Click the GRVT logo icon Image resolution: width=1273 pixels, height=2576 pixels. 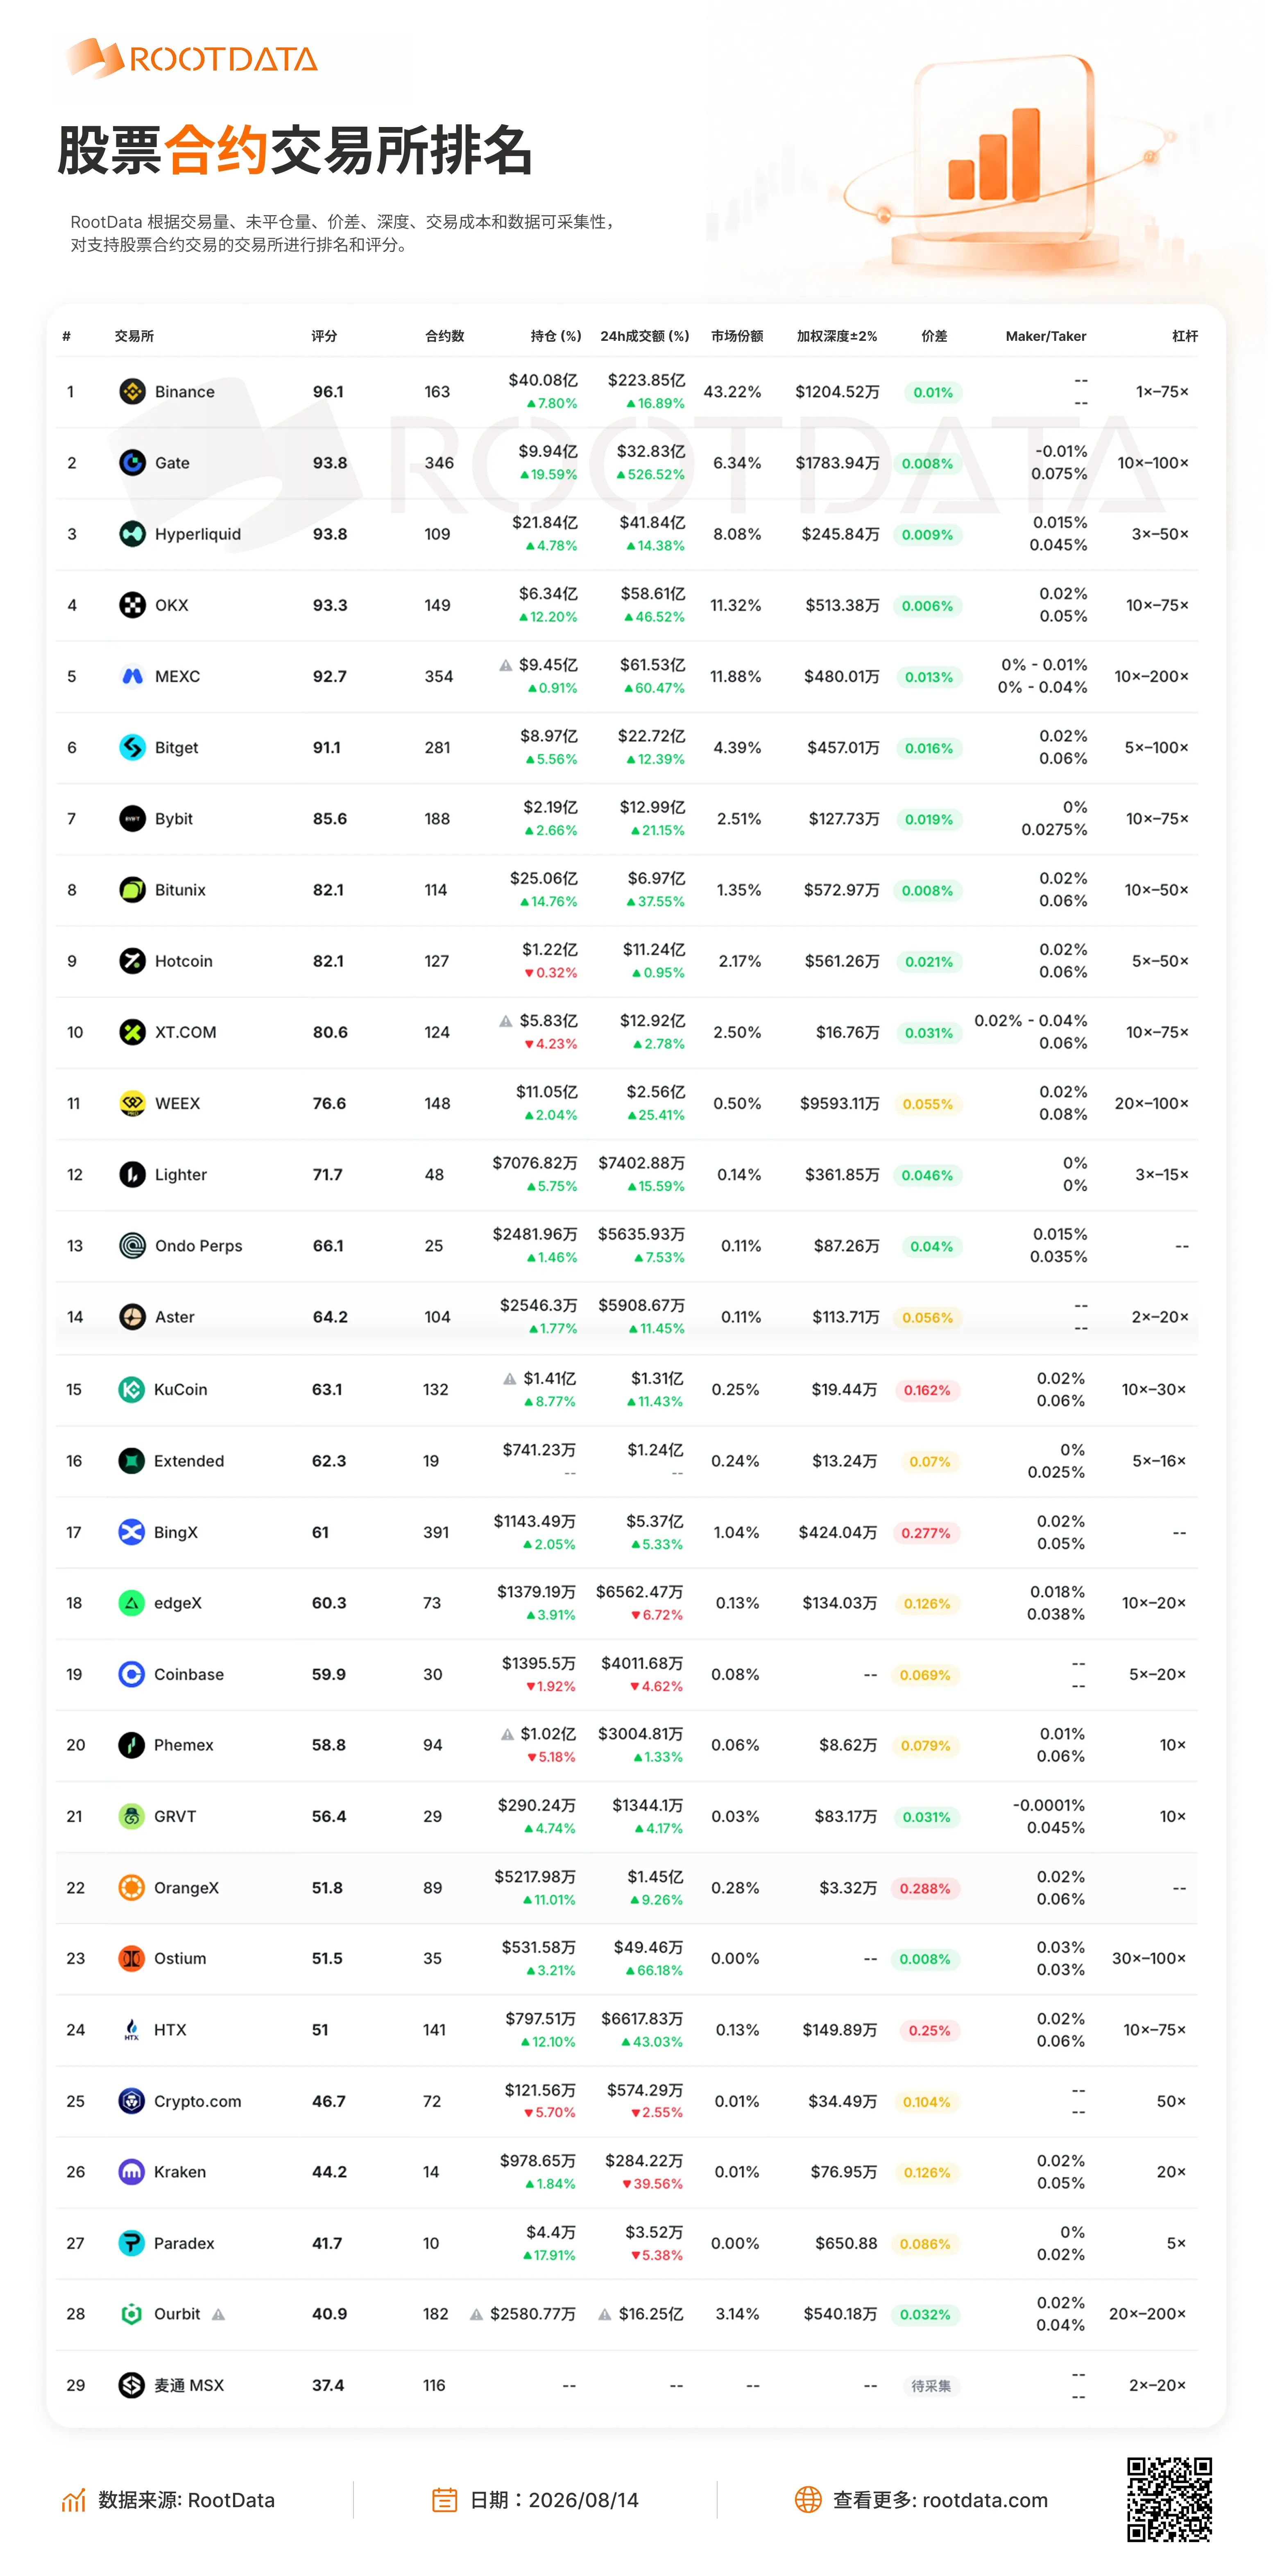[131, 1816]
